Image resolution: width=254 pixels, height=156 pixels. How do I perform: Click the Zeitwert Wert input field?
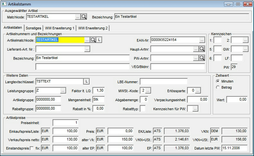pyautogui.click(x=237, y=99)
